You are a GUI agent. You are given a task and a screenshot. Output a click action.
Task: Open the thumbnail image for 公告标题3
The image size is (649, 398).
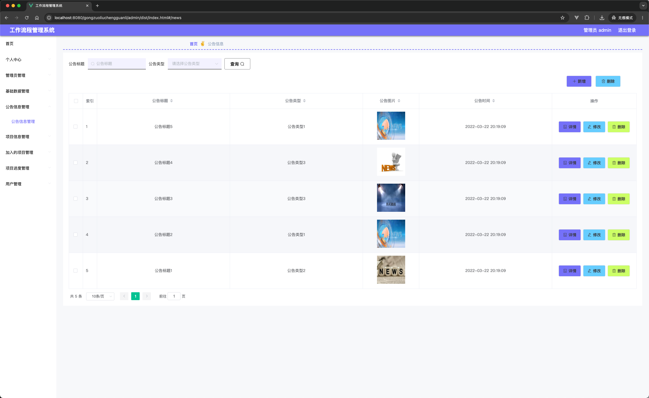coord(391,198)
